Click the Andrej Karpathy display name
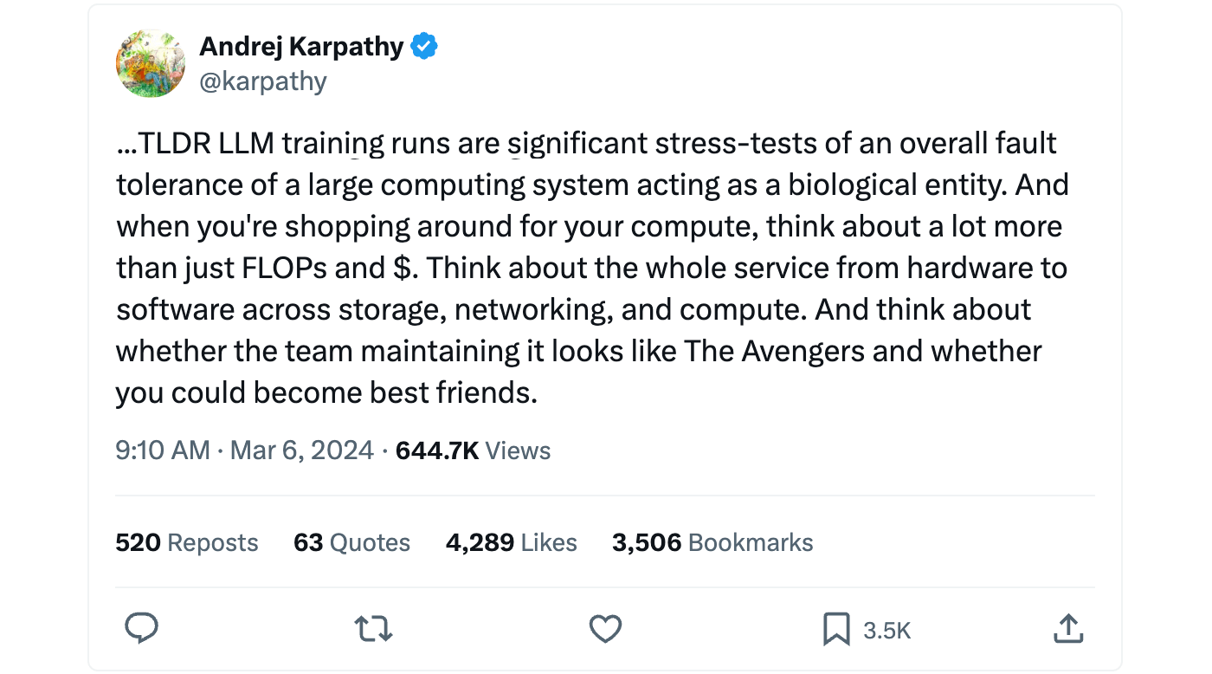The image size is (1212, 674). (301, 47)
